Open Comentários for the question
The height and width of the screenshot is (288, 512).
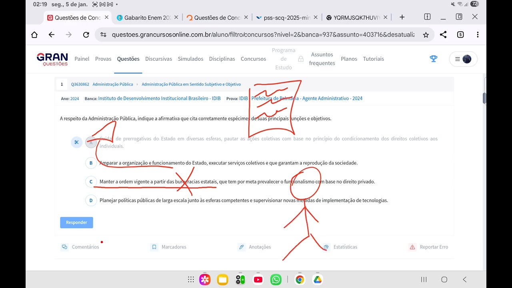click(80, 247)
